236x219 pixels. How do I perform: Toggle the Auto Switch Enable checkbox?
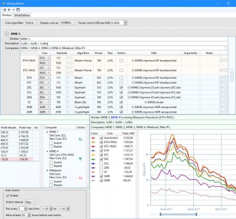point(8,196)
